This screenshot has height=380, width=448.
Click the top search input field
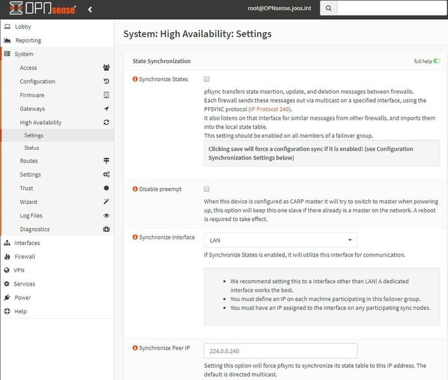click(x=392, y=8)
